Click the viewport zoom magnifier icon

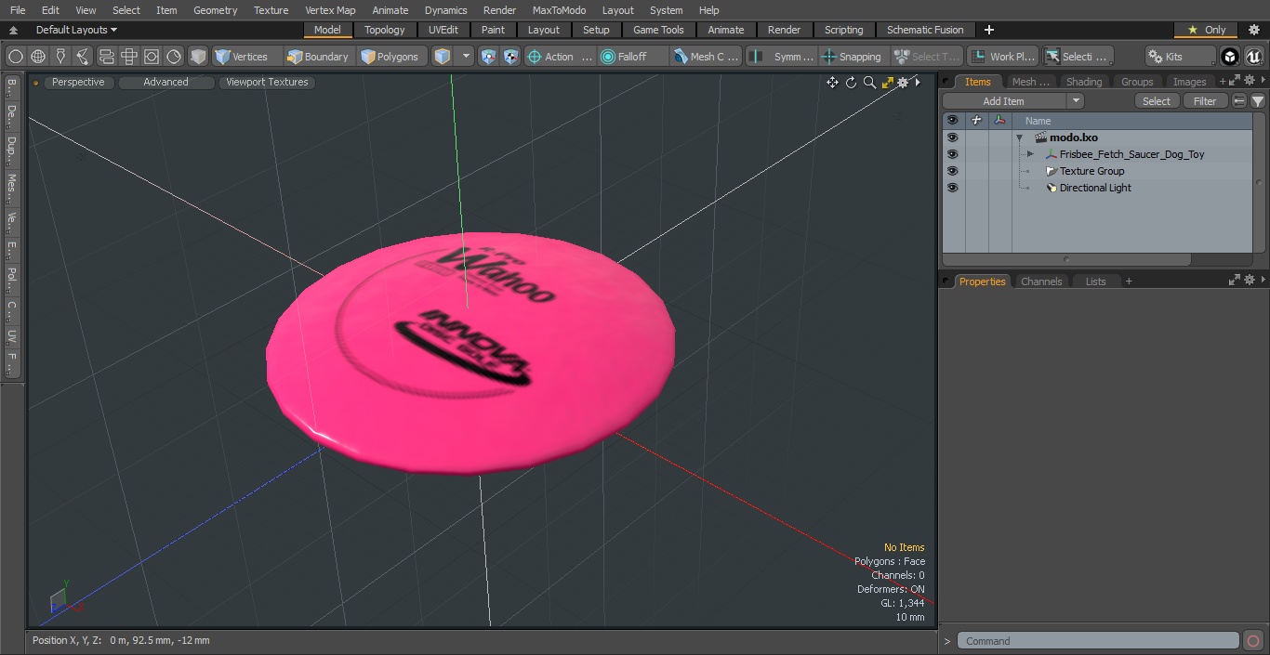click(x=869, y=83)
